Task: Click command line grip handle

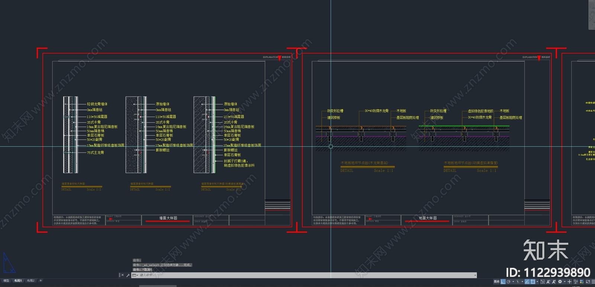Action: tap(119, 275)
